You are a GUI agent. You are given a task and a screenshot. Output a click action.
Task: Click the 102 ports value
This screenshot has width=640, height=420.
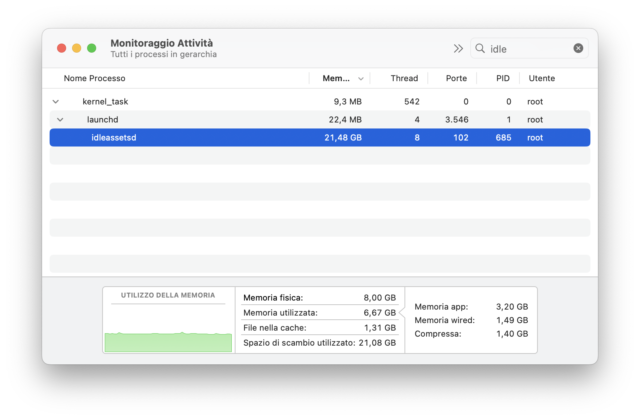pos(461,137)
